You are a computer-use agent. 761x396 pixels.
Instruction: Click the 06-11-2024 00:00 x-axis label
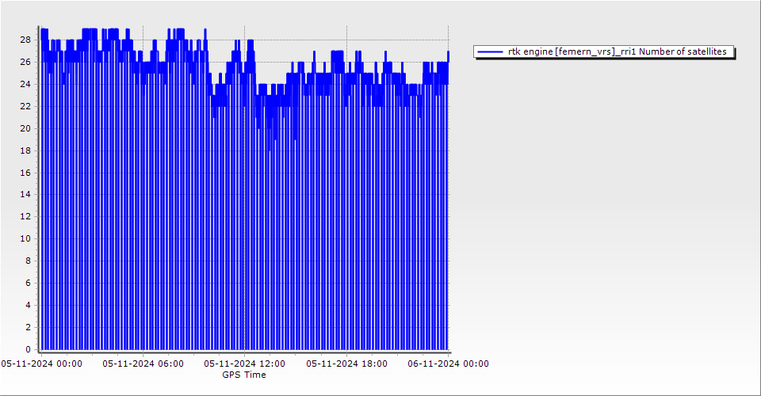[448, 364]
